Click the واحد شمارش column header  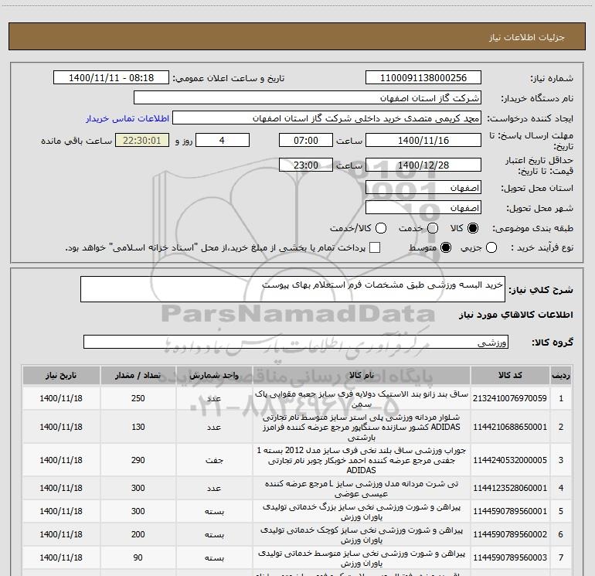(214, 376)
